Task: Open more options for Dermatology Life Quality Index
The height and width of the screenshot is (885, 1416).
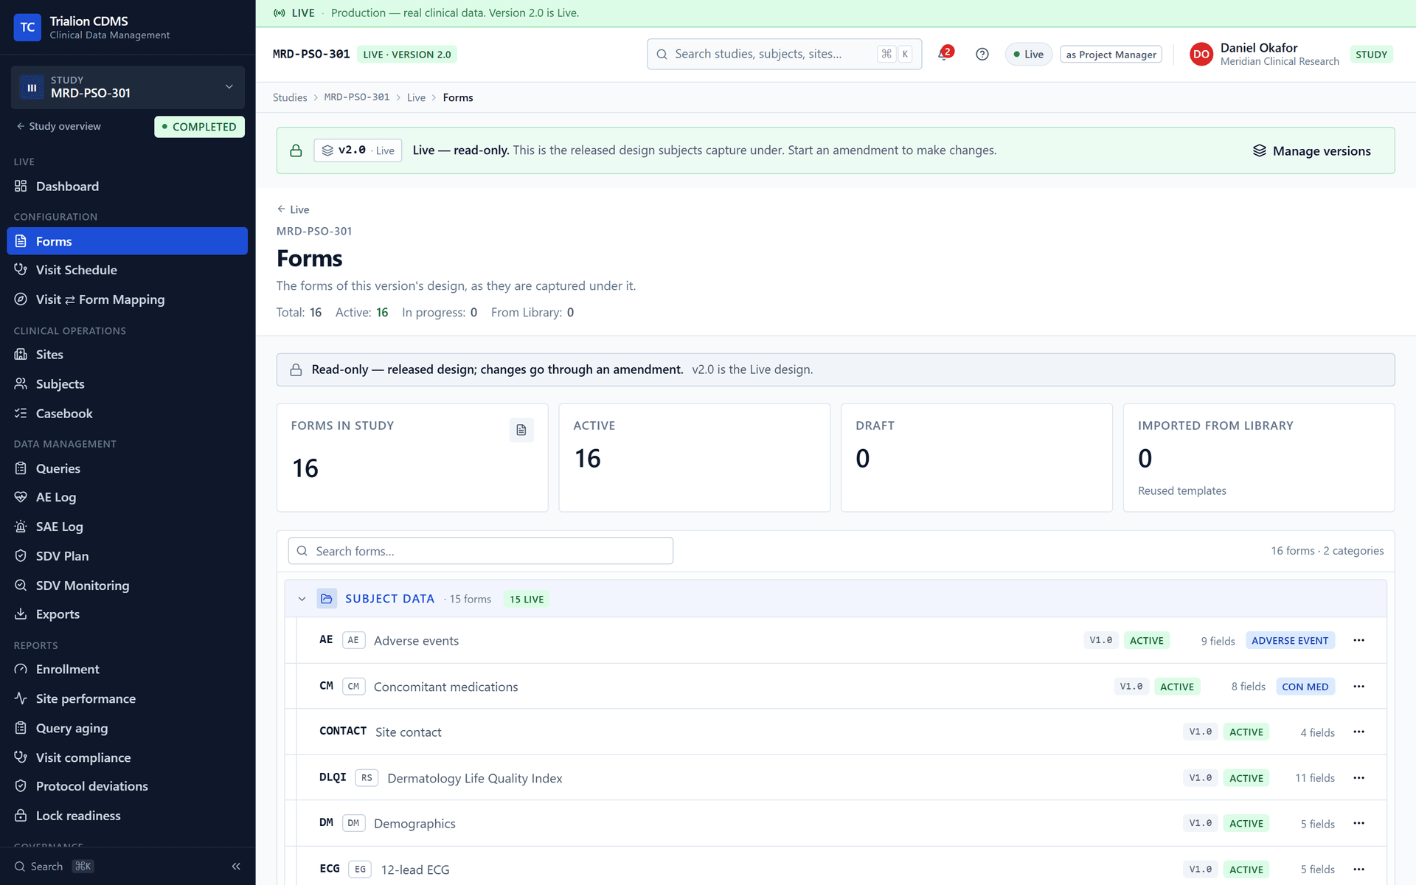Action: click(x=1358, y=778)
